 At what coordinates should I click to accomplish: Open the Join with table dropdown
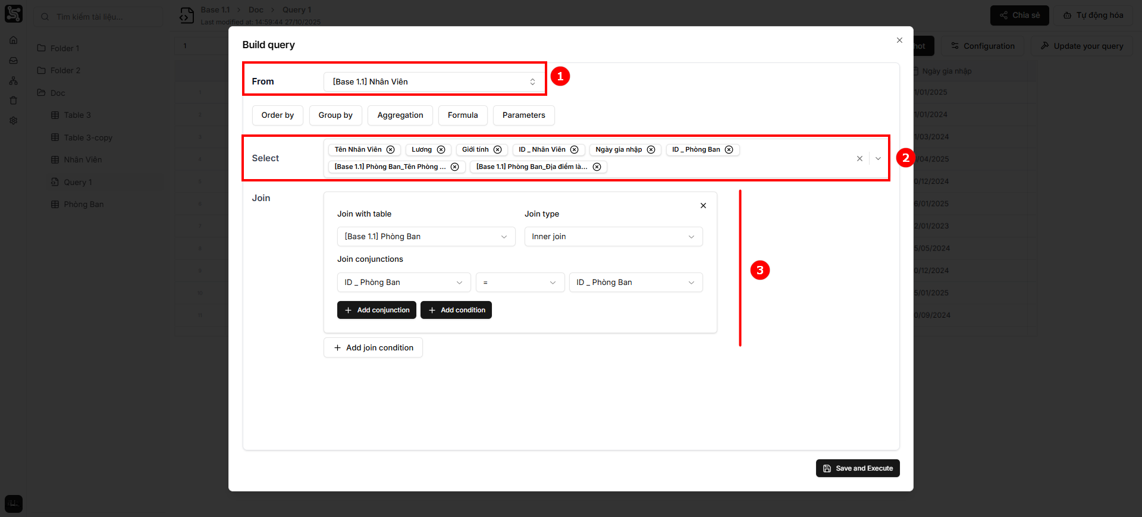click(426, 237)
